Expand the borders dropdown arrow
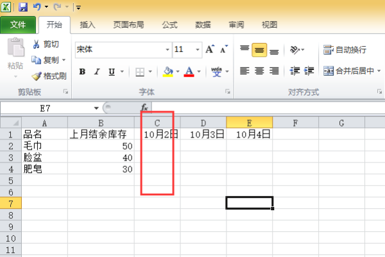The image size is (385, 257). [x=150, y=72]
